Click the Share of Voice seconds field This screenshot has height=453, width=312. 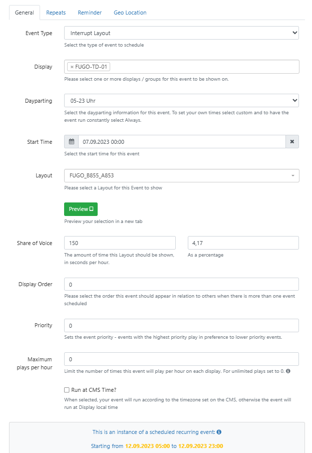[120, 243]
